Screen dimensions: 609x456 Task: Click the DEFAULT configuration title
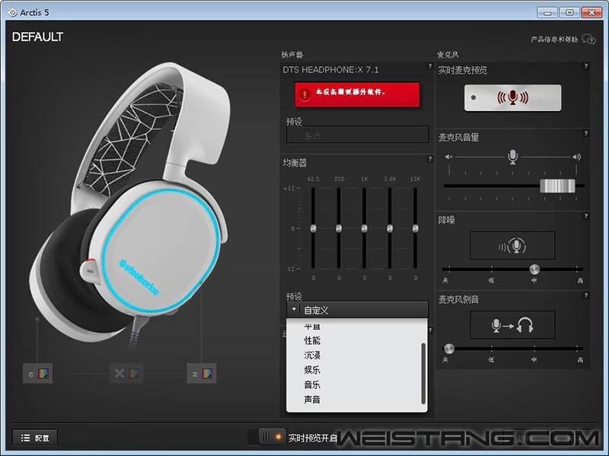point(37,37)
